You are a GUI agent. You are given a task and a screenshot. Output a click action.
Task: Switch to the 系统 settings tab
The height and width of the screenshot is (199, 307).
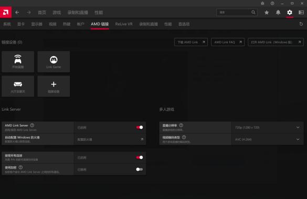click(x=7, y=24)
